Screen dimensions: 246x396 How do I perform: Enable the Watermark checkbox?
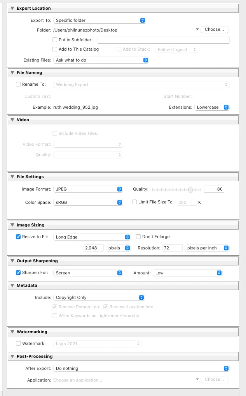[18, 343]
